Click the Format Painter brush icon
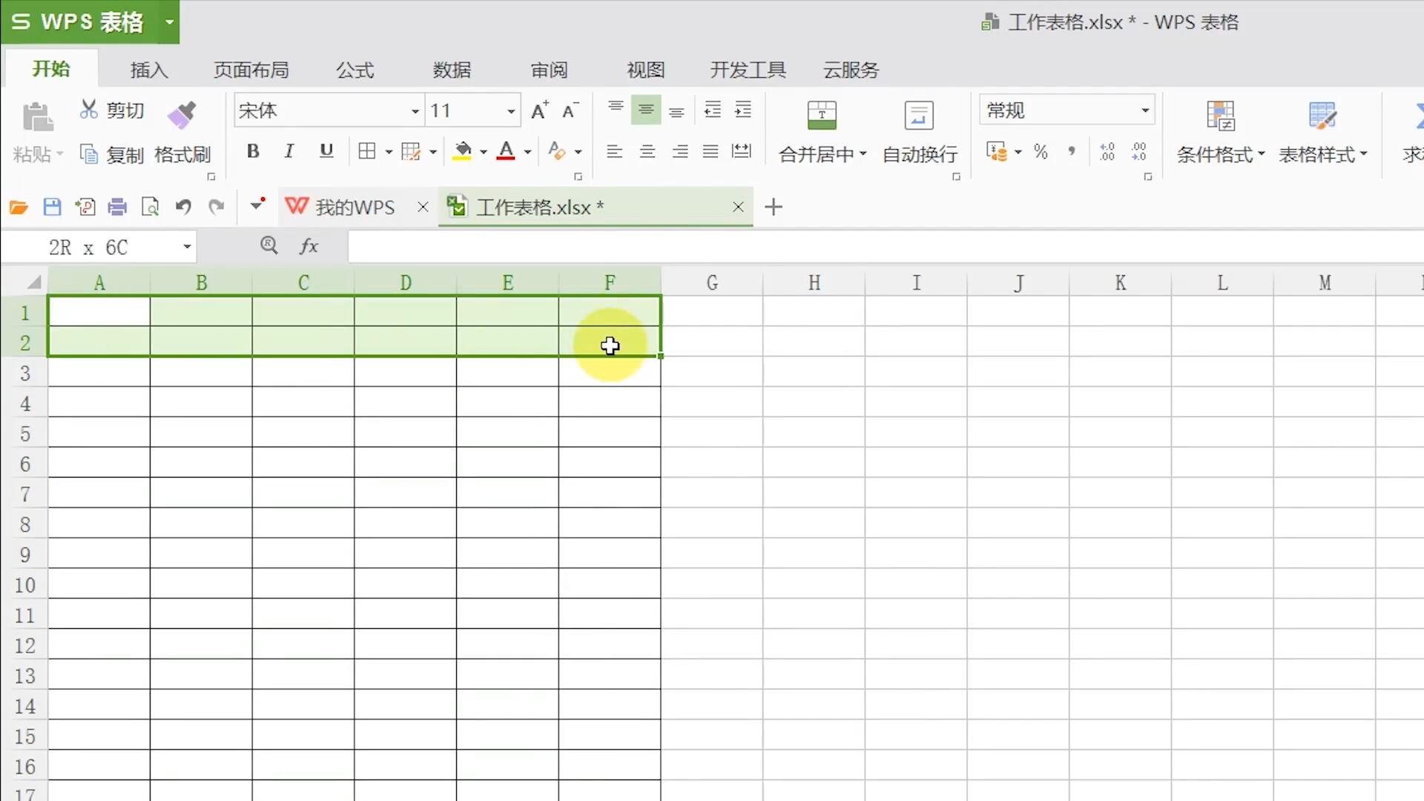 (181, 115)
